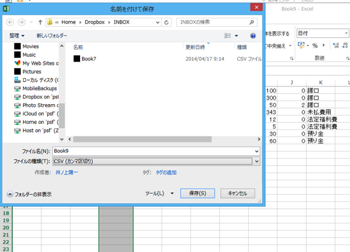The width and height of the screenshot is (350, 252).
Task: Click the キャンセル button
Action: pyautogui.click(x=237, y=193)
